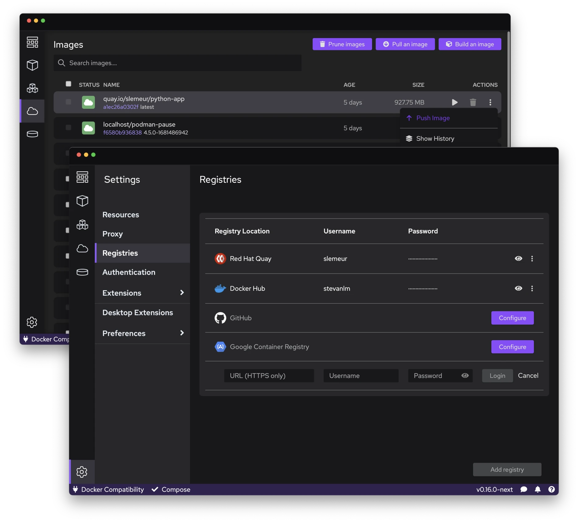Show the Red Hat Quay password

(x=518, y=259)
